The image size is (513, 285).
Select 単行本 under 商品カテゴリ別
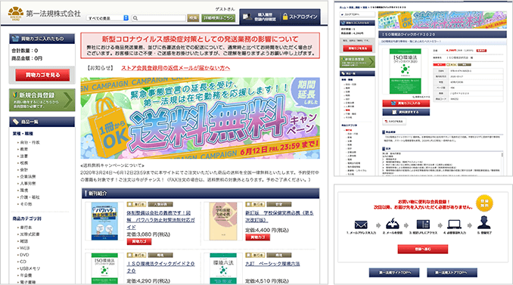(26, 227)
